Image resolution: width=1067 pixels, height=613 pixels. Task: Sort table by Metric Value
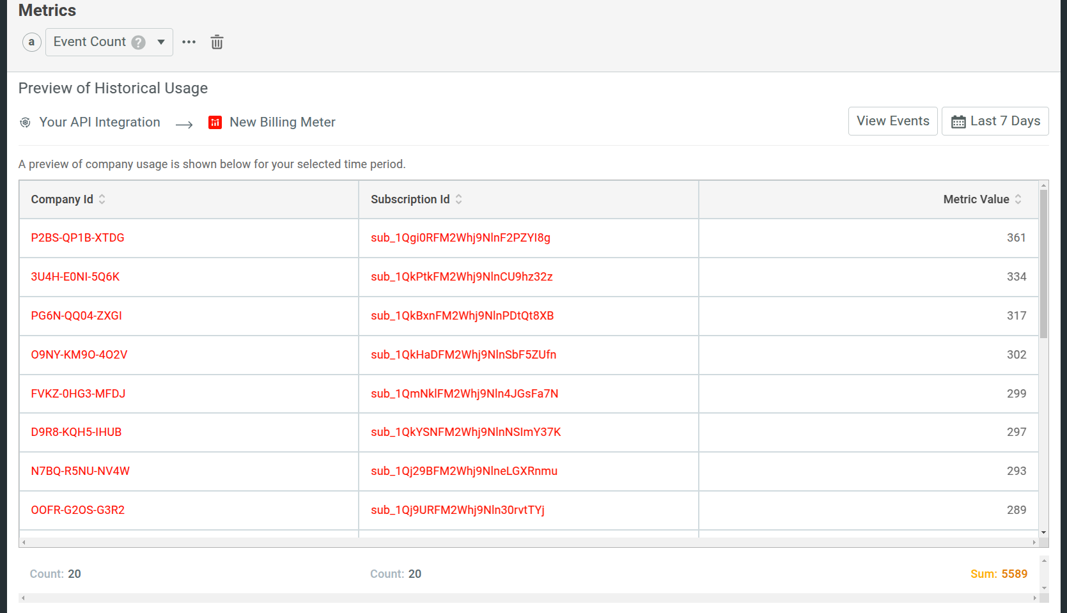coord(1018,199)
